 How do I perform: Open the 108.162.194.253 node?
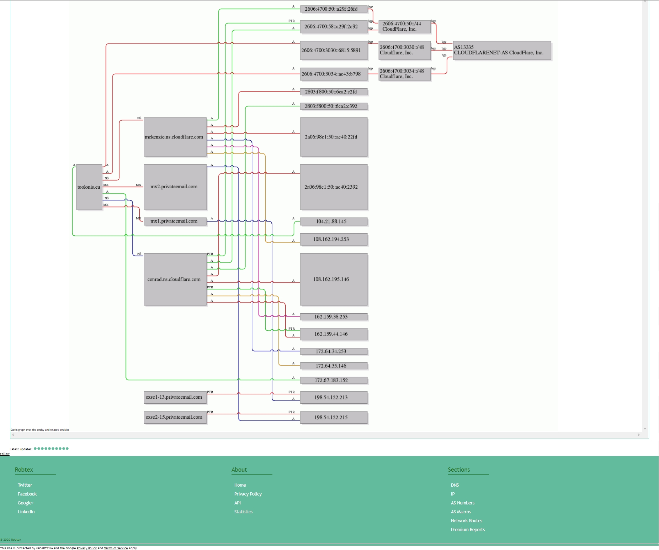334,239
